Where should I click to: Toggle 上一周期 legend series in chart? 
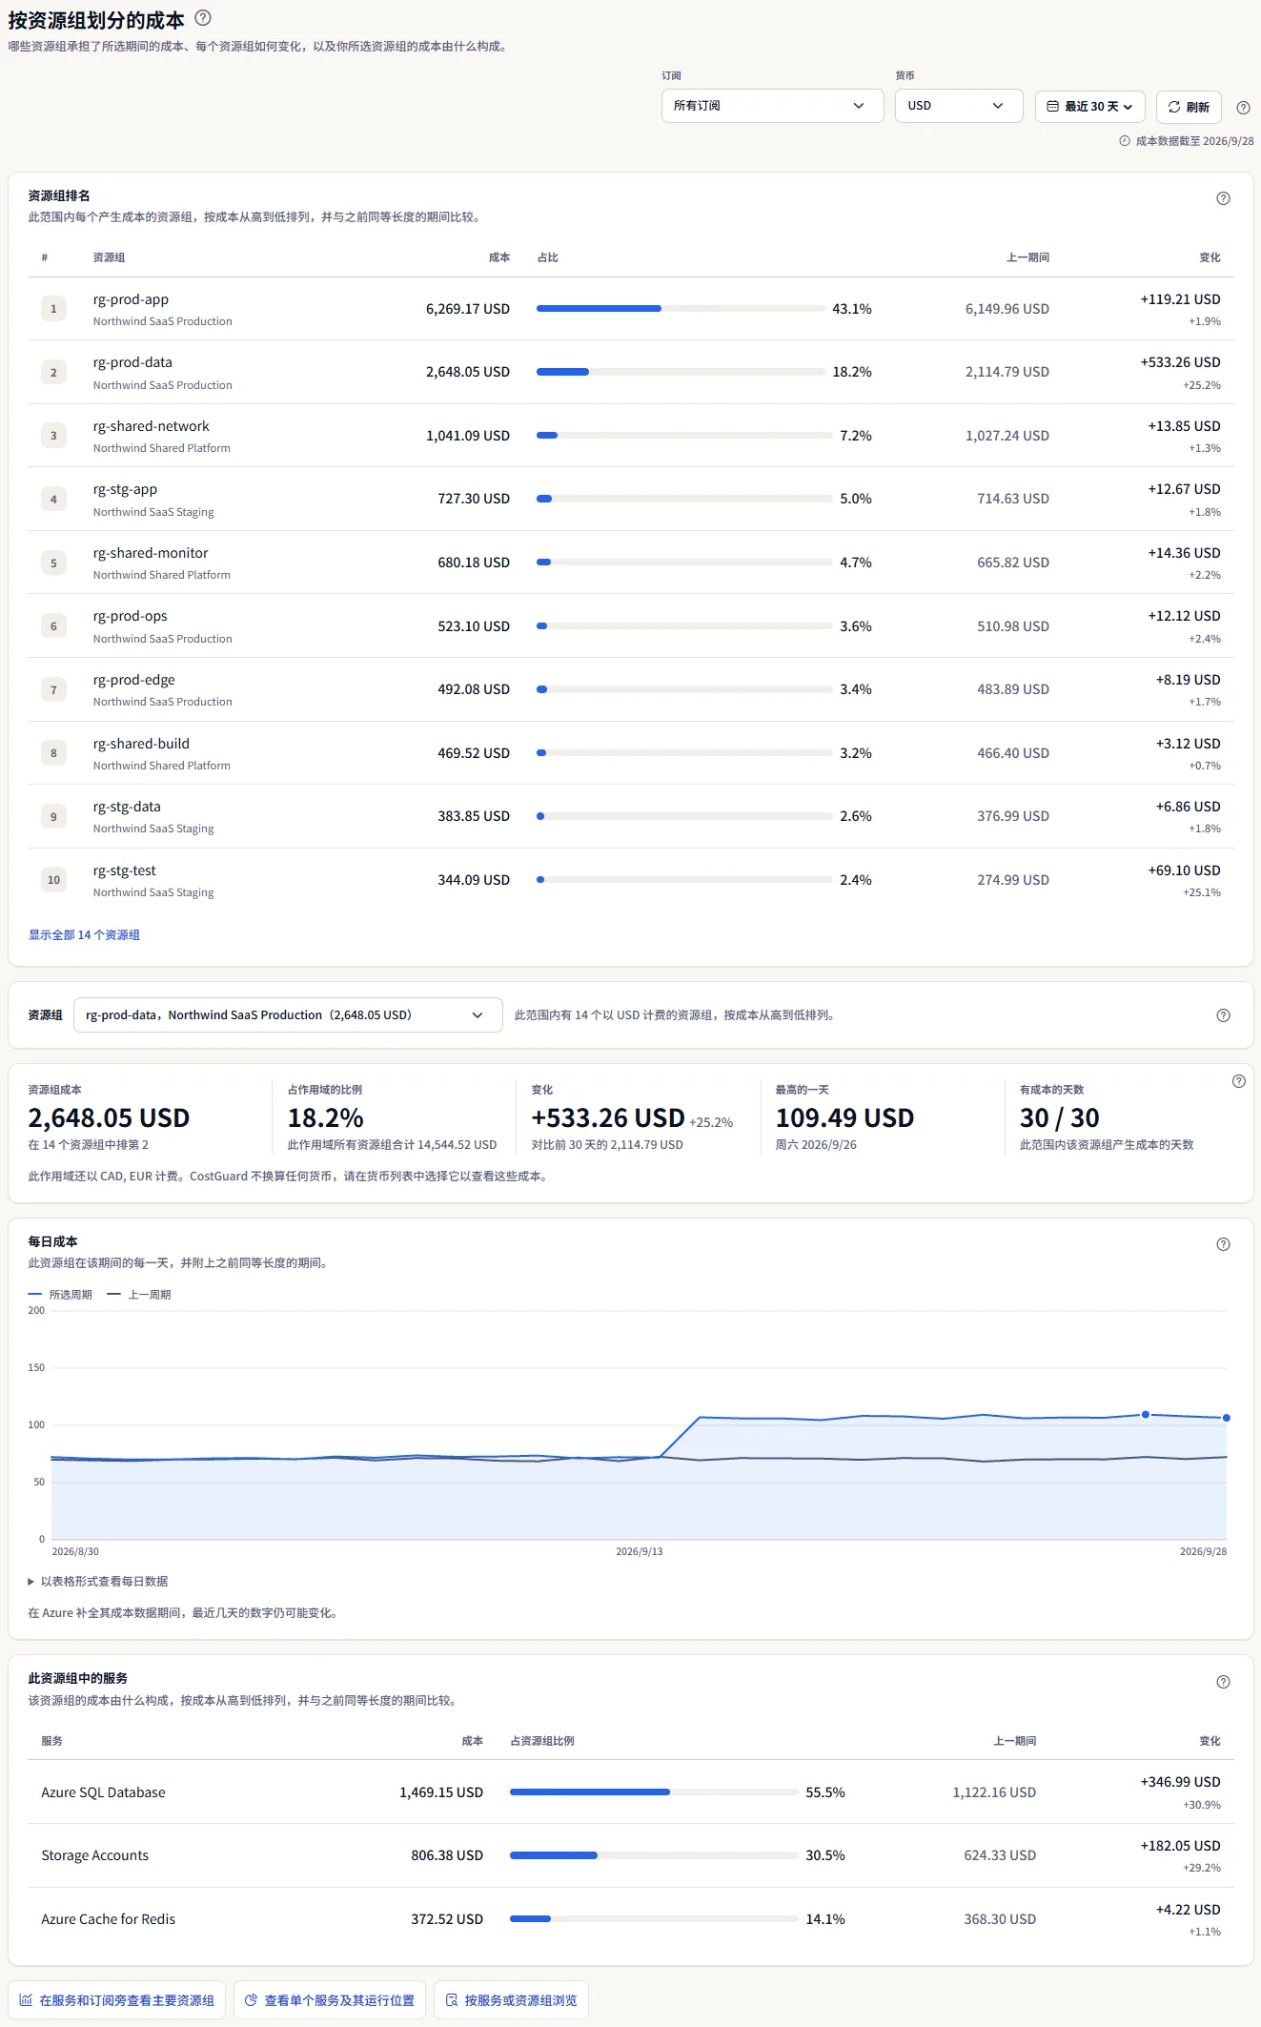coord(139,1295)
